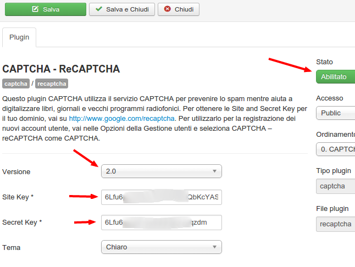Click the Stato label
The height and width of the screenshot is (267, 355).
pos(324,62)
